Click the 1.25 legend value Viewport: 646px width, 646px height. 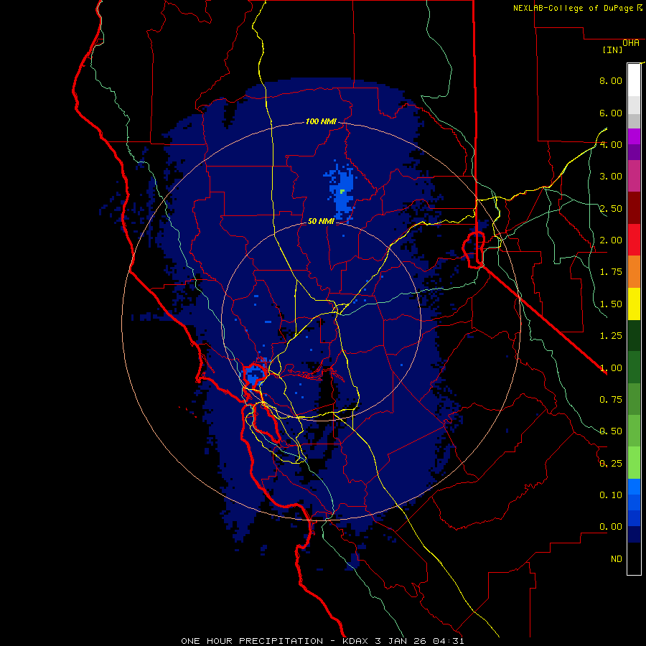(611, 336)
